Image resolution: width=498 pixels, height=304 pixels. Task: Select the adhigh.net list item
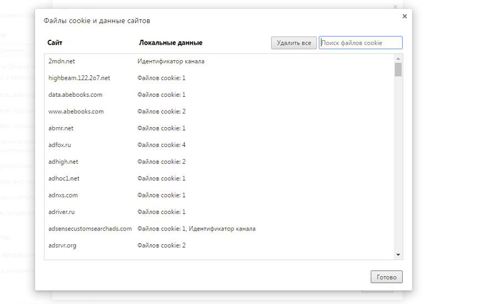[x=63, y=162]
